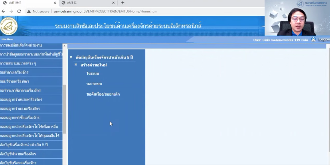The height and width of the screenshot is (165, 330).
Task: Go back with the browser back arrow
Action: click(x=3, y=11)
